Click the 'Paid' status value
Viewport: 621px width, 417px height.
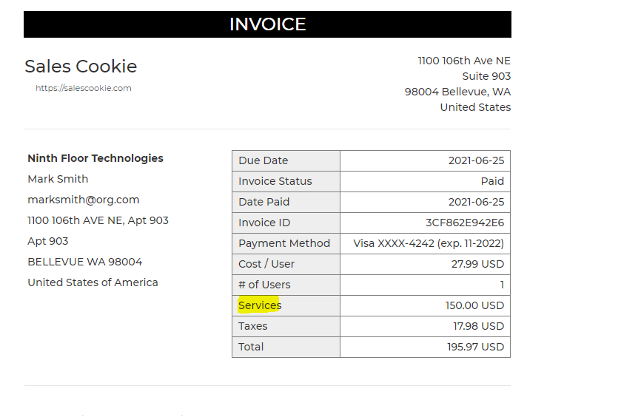(x=492, y=181)
